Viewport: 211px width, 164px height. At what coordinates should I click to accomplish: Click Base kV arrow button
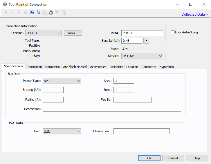(146, 41)
